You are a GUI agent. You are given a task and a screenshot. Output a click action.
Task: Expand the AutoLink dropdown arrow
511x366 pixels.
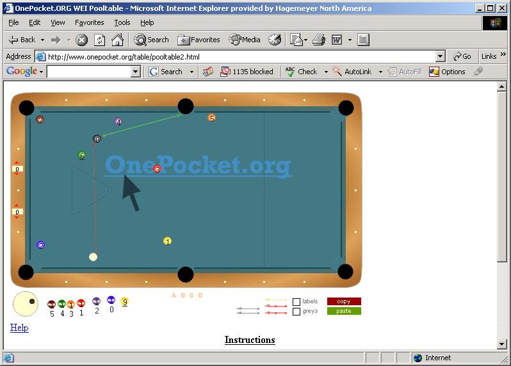pos(380,72)
